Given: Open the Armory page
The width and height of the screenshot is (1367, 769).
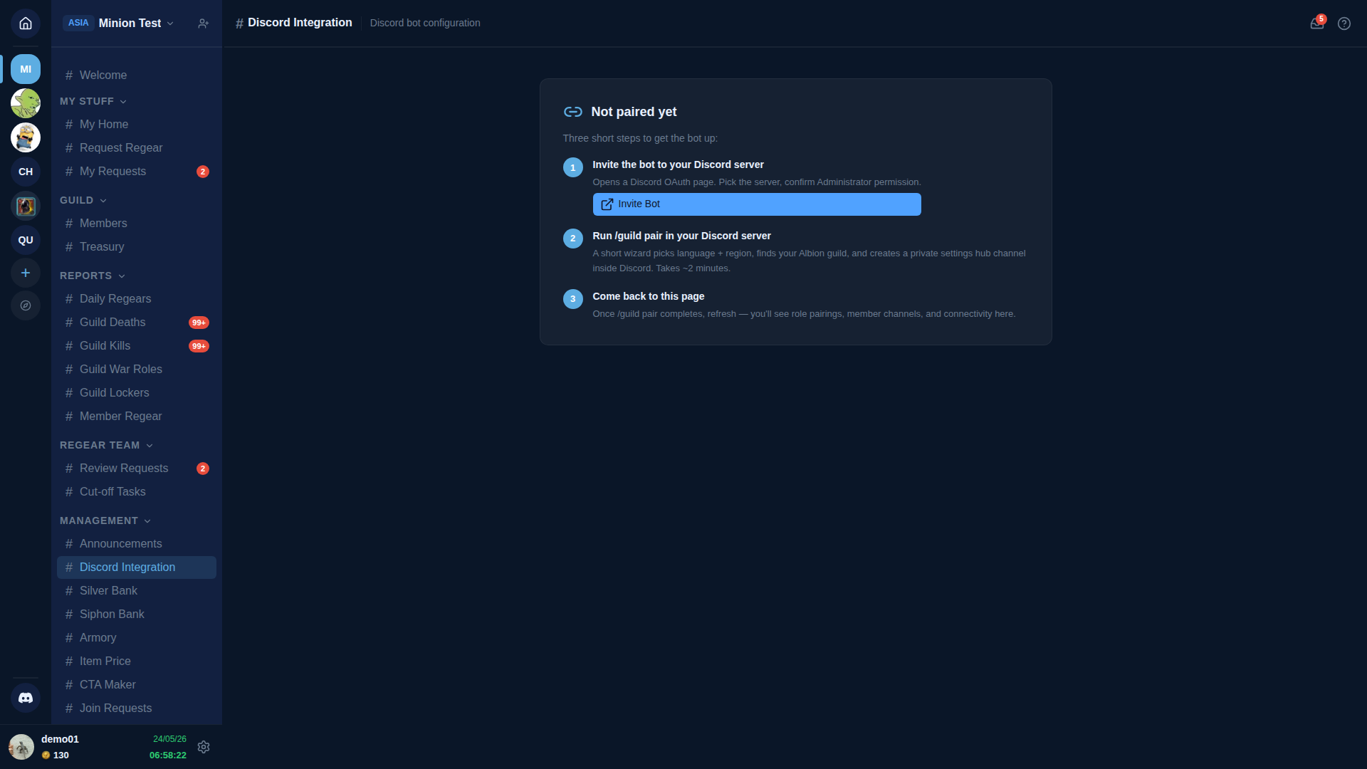Looking at the screenshot, I should click(x=137, y=637).
